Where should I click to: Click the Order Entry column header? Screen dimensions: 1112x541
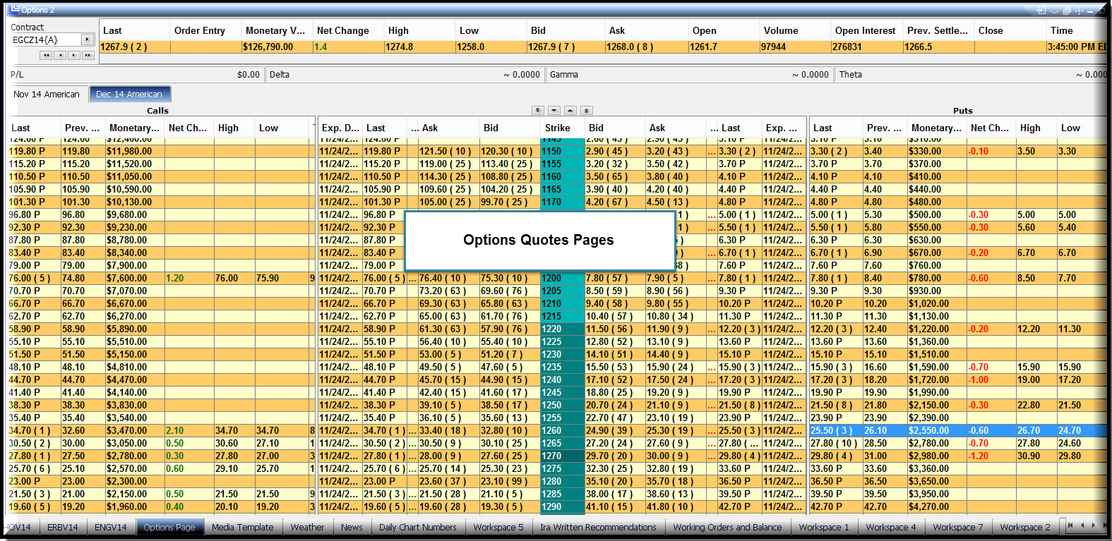(x=205, y=30)
